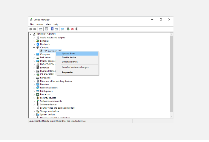Click the blue Help question-mark icon
209x142 pixels.
click(52, 29)
